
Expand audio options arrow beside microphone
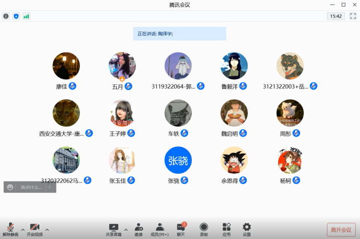pos(23,230)
